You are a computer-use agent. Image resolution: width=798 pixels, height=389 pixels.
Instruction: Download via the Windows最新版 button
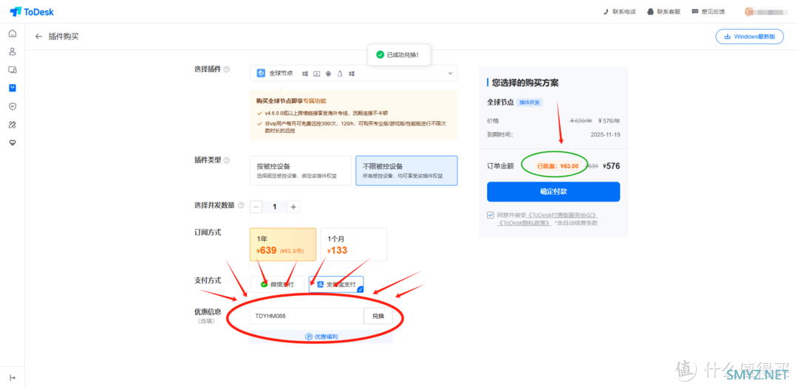click(750, 37)
